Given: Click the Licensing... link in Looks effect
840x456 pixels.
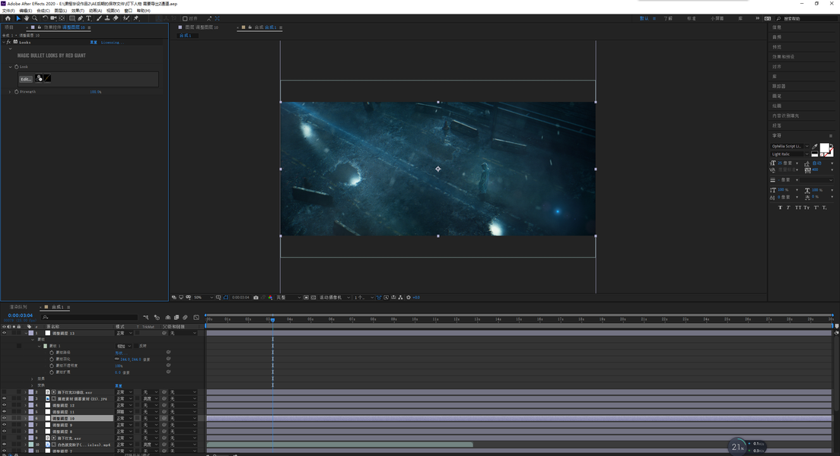Looking at the screenshot, I should 112,43.
